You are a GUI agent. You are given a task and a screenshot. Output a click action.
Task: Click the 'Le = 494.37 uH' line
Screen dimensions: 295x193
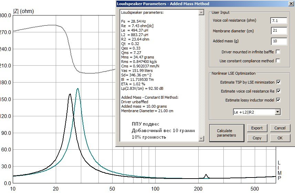135,30
